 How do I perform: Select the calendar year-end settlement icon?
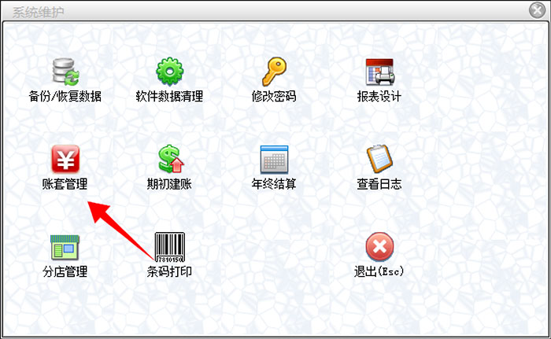click(x=275, y=160)
